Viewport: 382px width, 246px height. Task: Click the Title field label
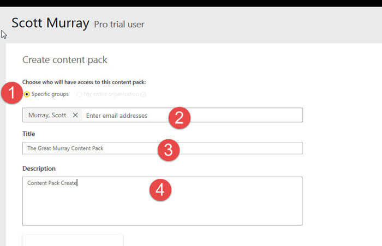(29, 134)
